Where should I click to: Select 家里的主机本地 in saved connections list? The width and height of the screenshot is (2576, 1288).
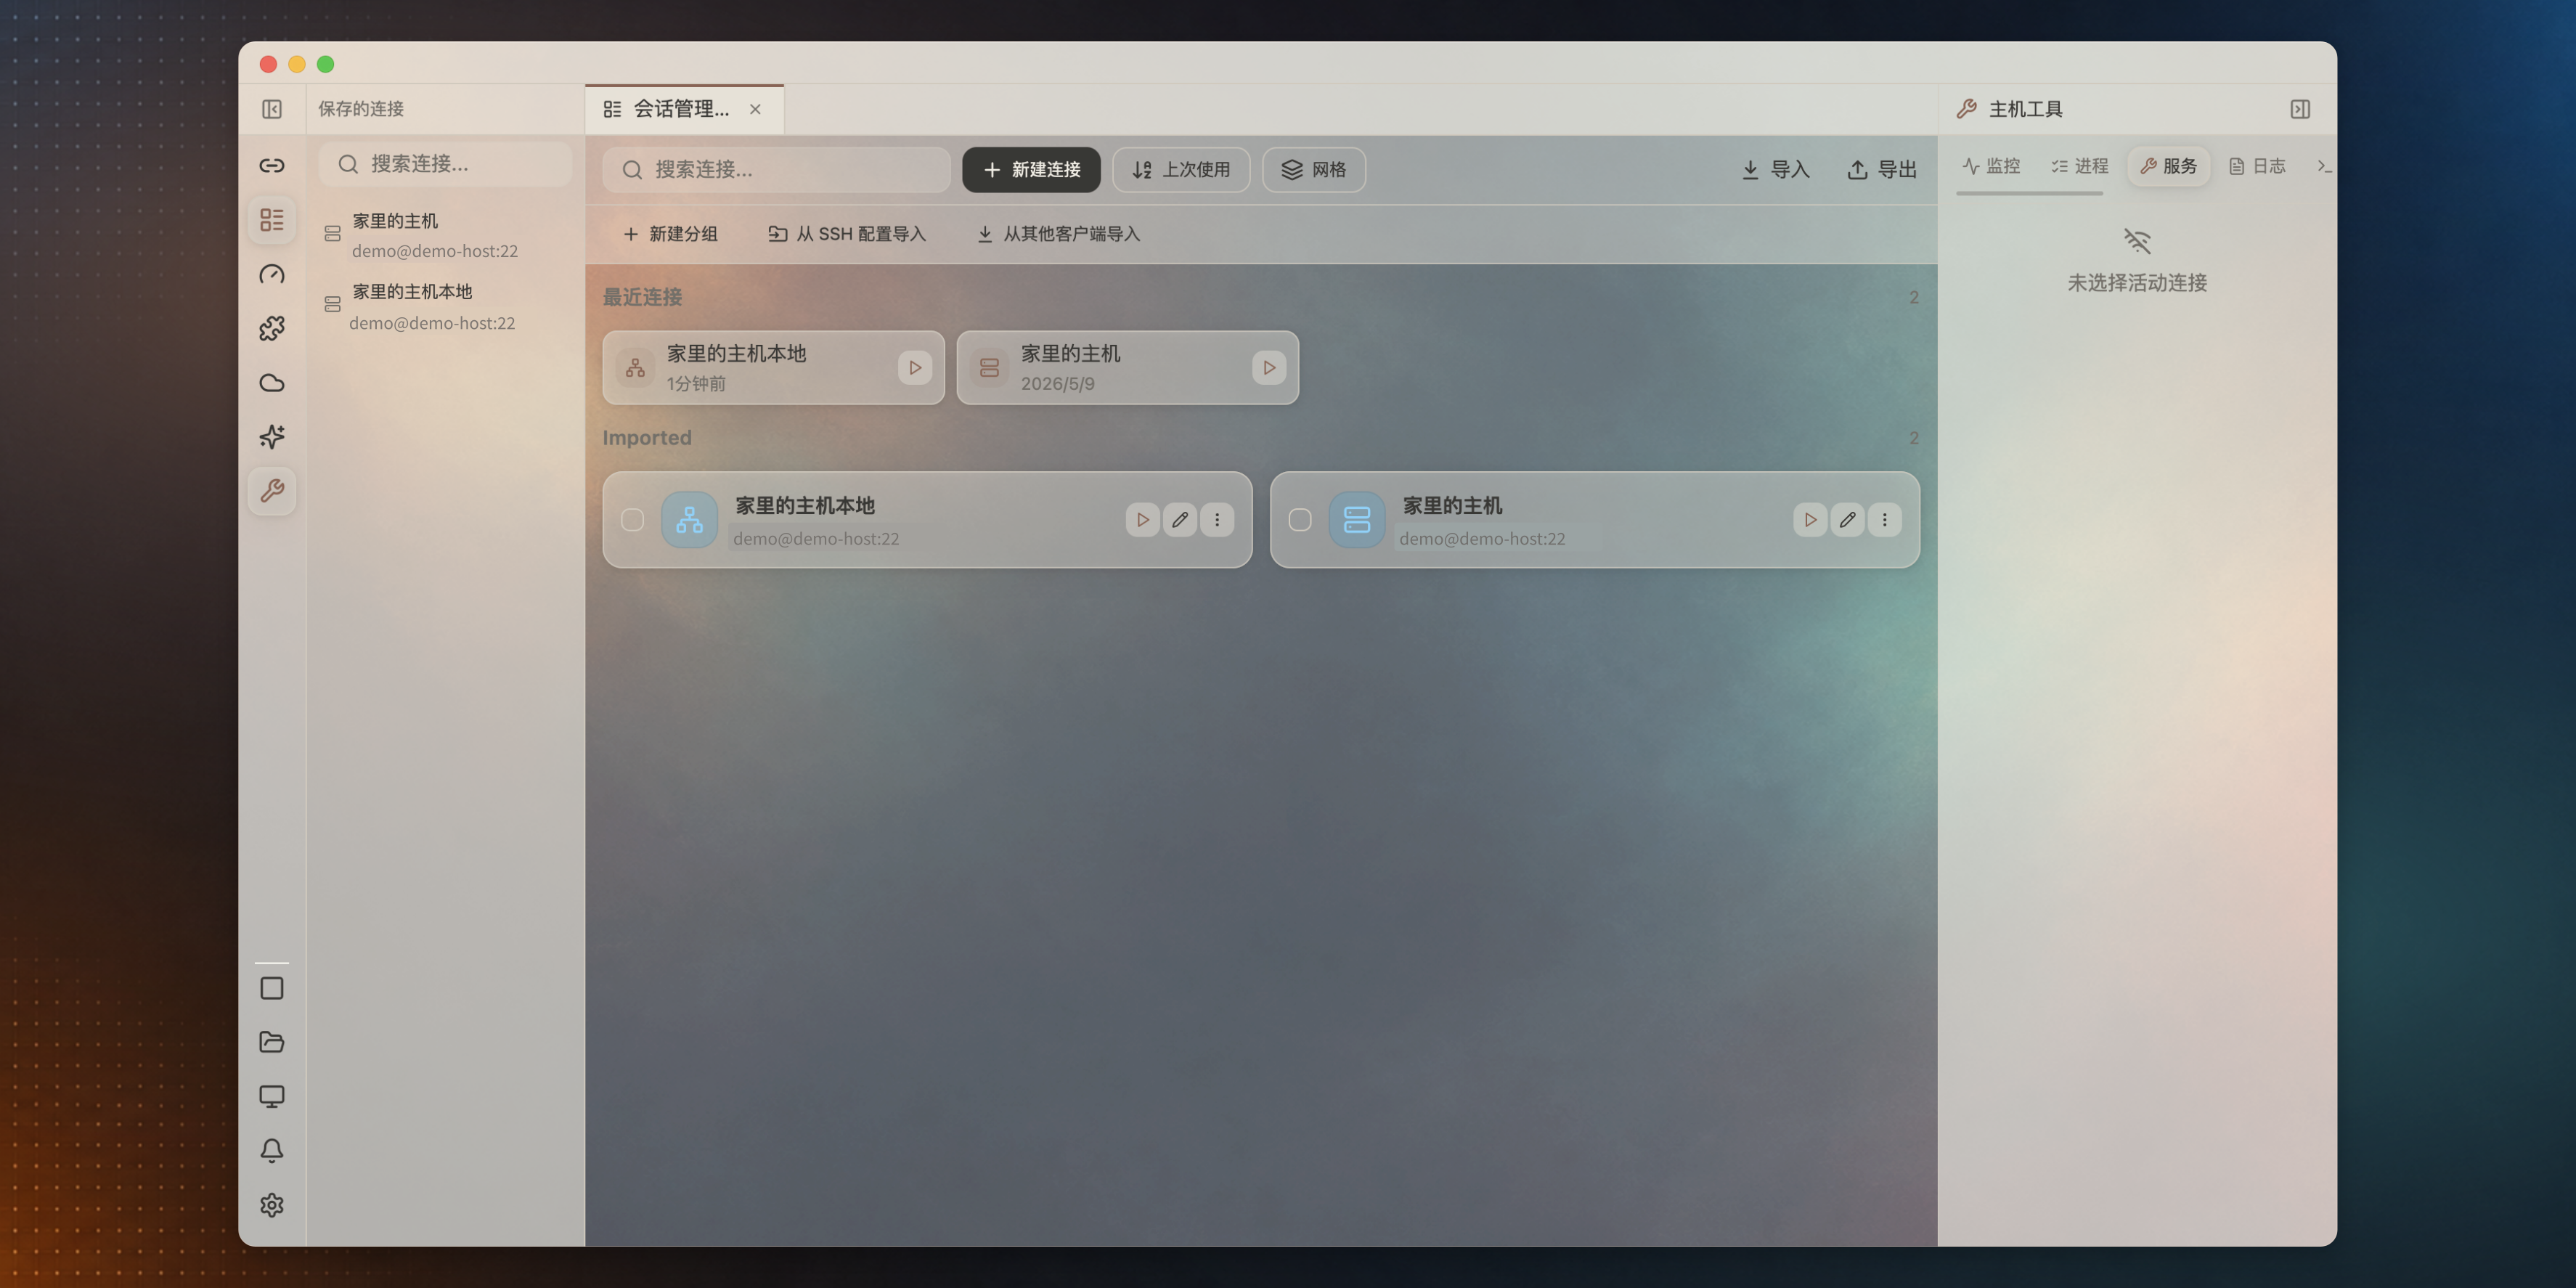(x=445, y=307)
